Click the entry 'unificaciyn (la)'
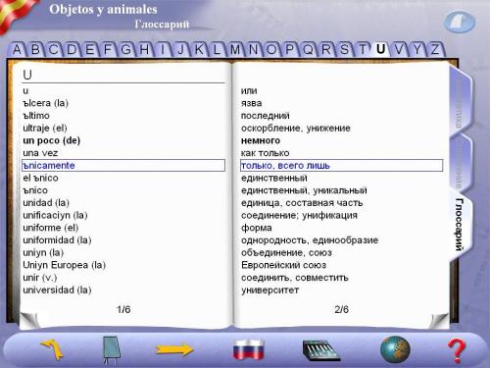490x368 pixels. (x=55, y=215)
